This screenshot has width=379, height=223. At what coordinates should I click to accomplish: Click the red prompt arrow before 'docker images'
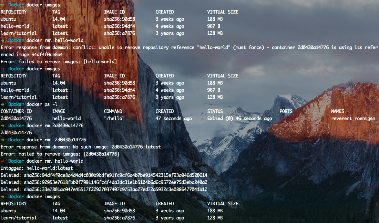[x=3, y=69]
